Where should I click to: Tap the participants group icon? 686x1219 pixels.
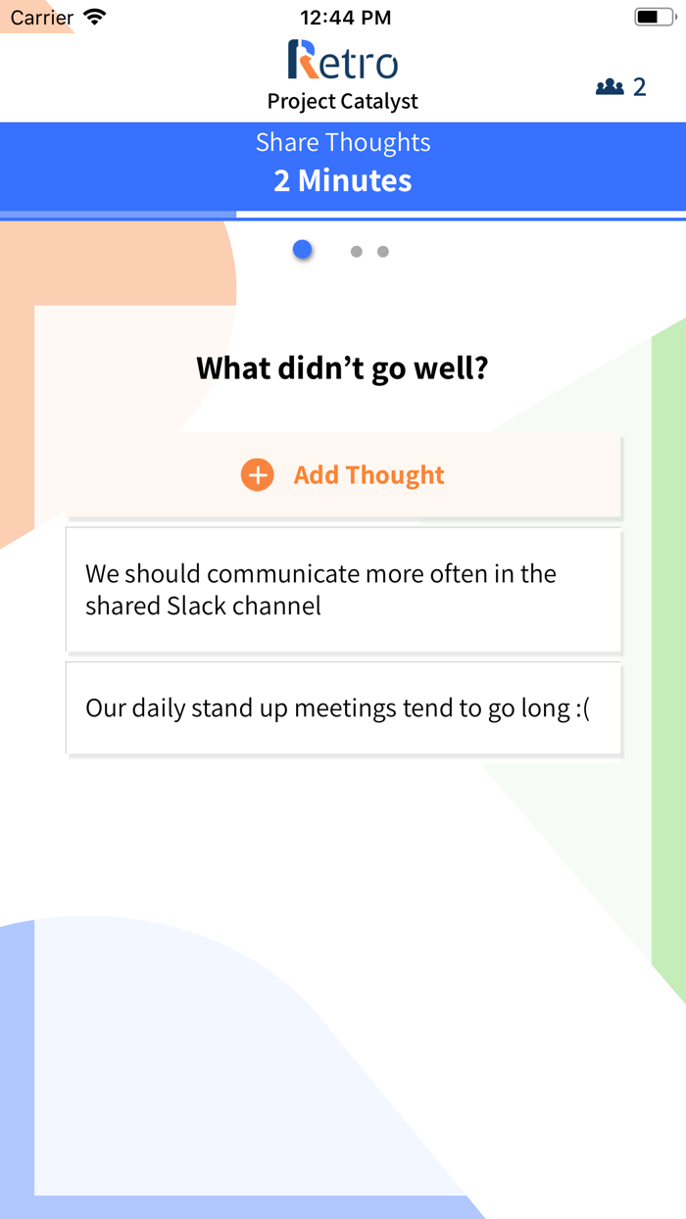(x=610, y=87)
